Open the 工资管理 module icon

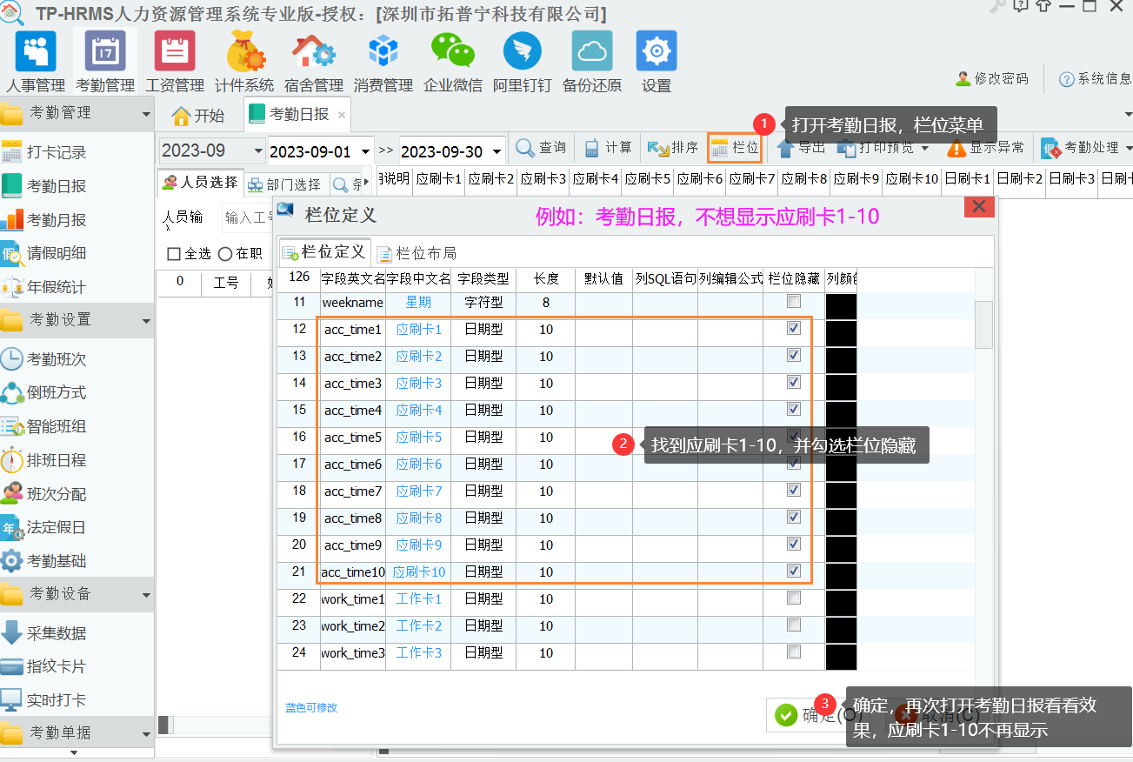click(x=175, y=52)
